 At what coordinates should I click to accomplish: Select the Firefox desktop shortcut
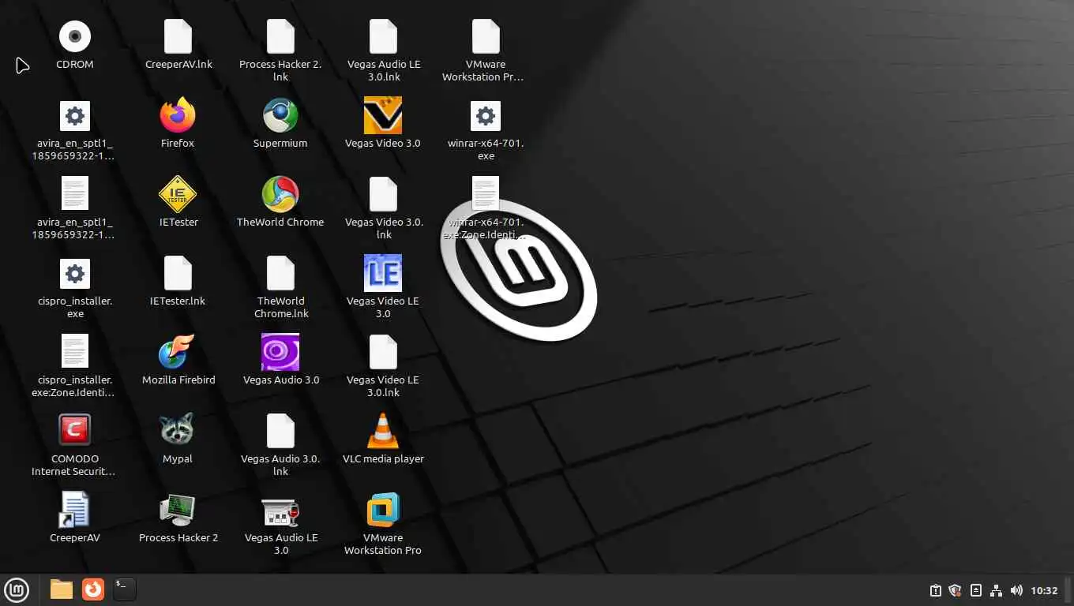178,115
